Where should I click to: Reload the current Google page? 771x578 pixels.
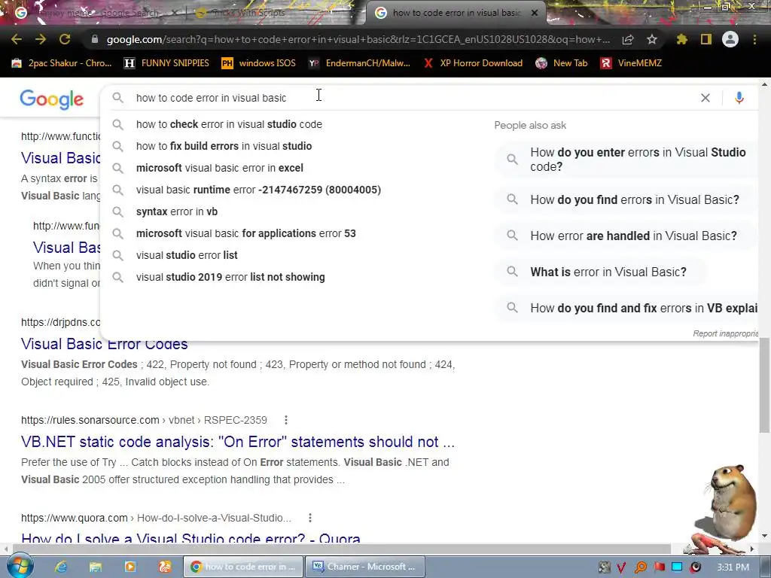click(x=65, y=39)
